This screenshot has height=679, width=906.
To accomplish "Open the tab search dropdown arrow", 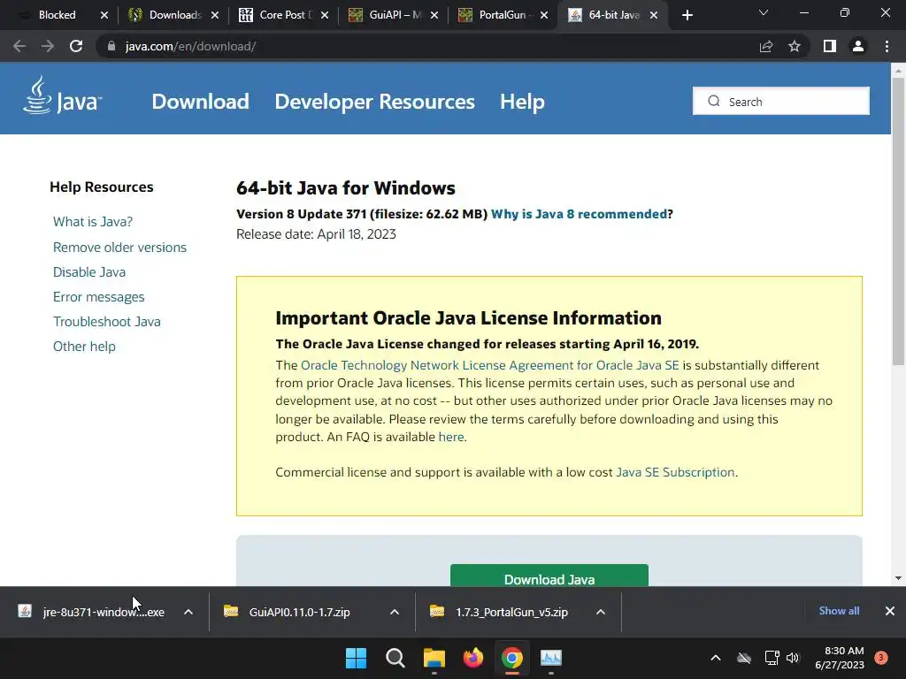I will tap(764, 12).
